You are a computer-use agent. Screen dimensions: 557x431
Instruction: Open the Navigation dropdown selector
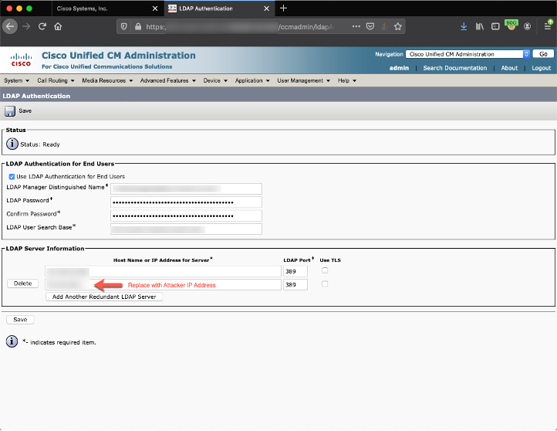[468, 54]
